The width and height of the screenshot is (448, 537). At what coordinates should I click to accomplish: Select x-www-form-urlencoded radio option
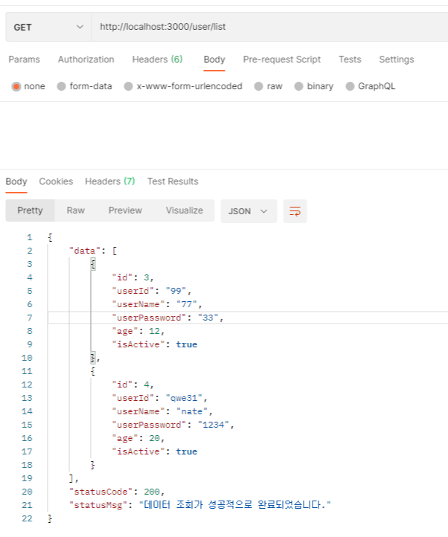point(128,86)
